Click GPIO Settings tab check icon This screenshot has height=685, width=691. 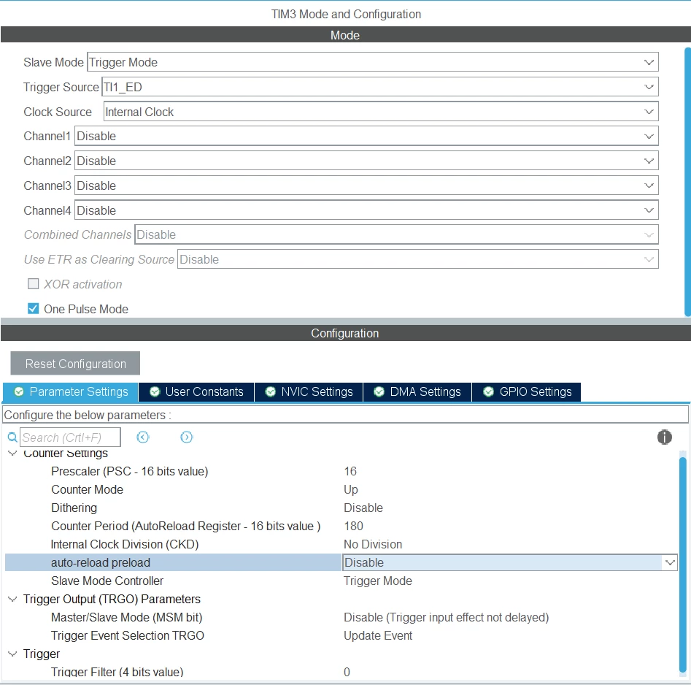point(488,391)
